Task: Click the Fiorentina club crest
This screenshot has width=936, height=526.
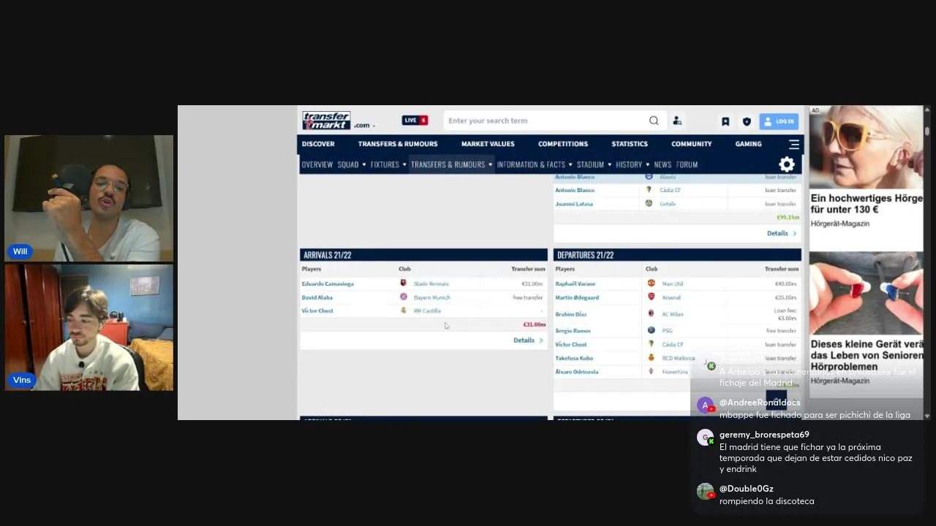Action: click(x=651, y=371)
